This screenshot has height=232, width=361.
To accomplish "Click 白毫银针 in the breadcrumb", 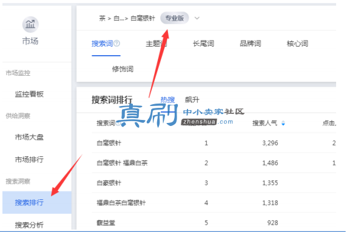I will click(143, 18).
